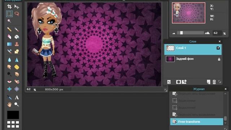The height and width of the screenshot is (130, 231).
Task: Open layer styles
Action: (184, 82)
